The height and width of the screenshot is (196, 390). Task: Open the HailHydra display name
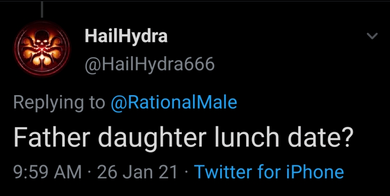tap(126, 37)
